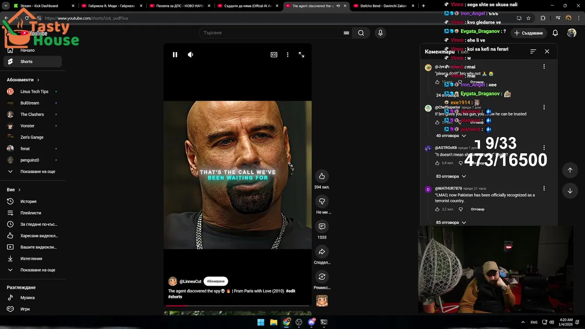Open YouTube notifications bell
The height and width of the screenshot is (329, 585).
pos(555,33)
